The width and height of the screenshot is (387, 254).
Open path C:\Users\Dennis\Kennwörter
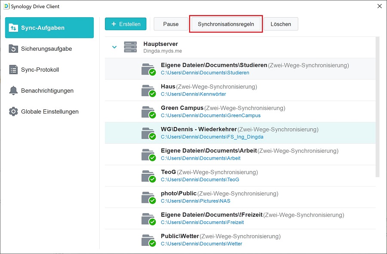[193, 94]
